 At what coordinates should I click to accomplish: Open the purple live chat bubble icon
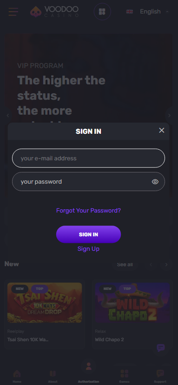(x=161, y=348)
